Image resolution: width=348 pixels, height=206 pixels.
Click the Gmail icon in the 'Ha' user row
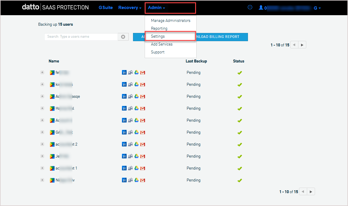coord(143,109)
